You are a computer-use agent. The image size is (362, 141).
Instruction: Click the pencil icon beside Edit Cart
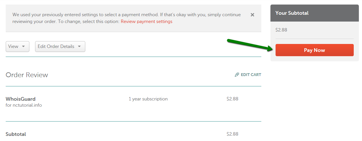237,75
